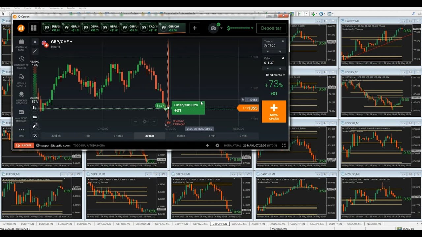The height and width of the screenshot is (237, 422).
Task: Select the GBP/CHF asset tab
Action: (172, 28)
